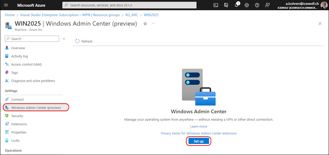Image resolution: width=329 pixels, height=155 pixels.
Task: Open RG_ARC breadcrumb link
Action: 132,15
